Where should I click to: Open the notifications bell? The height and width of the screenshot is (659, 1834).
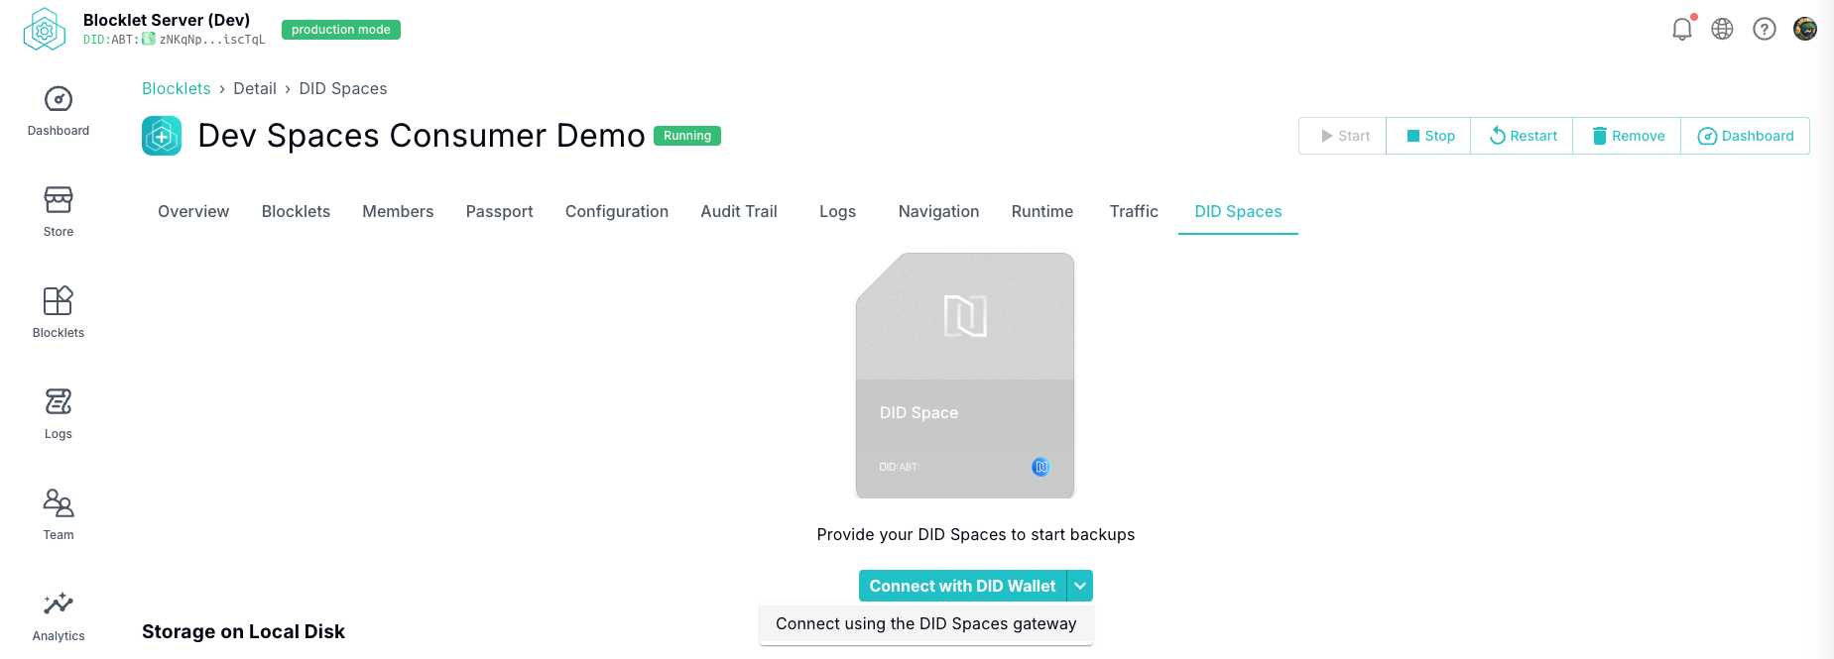[x=1682, y=29]
